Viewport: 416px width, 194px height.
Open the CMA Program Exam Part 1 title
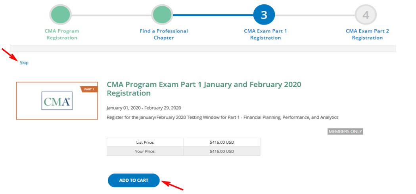coord(204,89)
